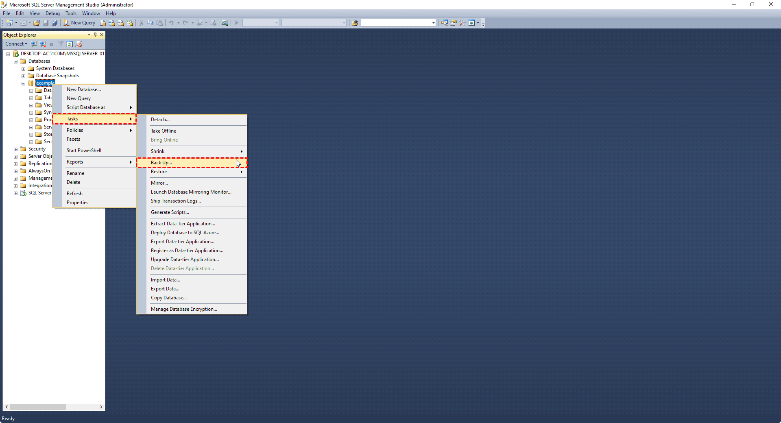Select the example database tree item
781x423 pixels.
coord(45,83)
